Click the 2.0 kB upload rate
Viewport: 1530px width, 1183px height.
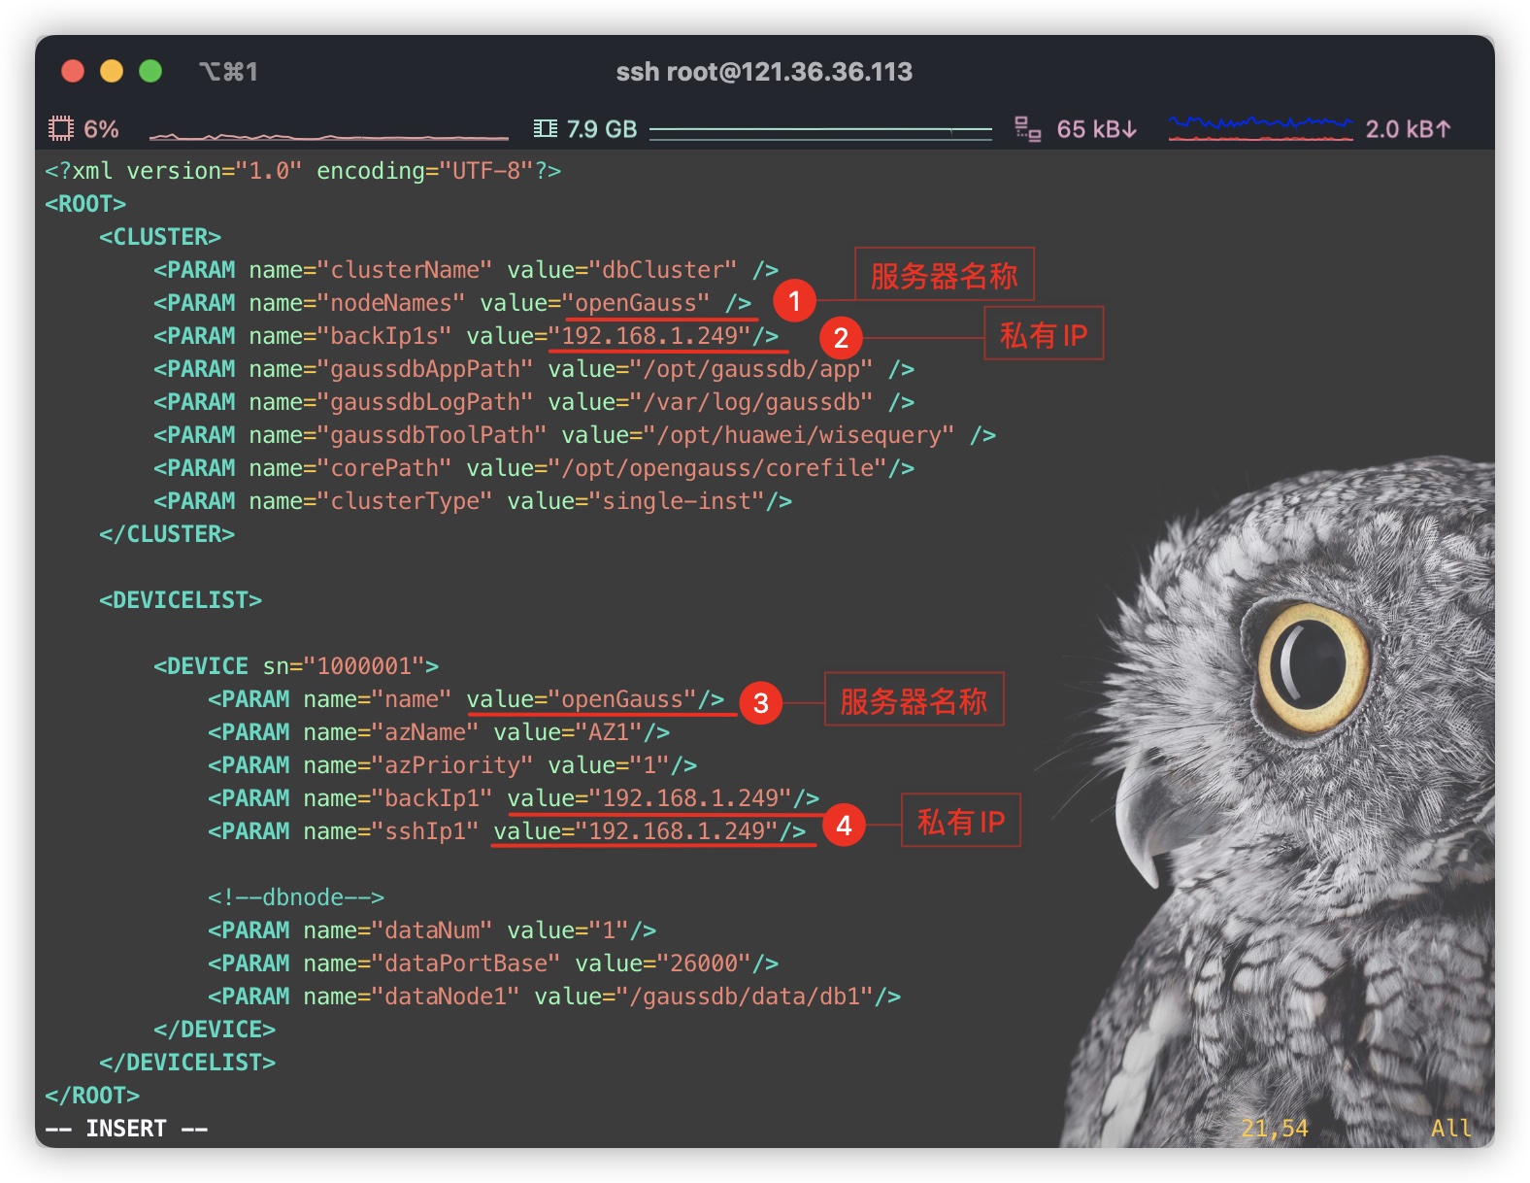(1408, 129)
